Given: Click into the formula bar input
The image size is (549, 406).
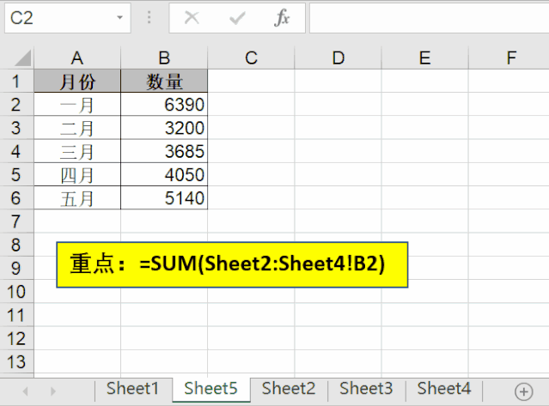Looking at the screenshot, I should 430,18.
